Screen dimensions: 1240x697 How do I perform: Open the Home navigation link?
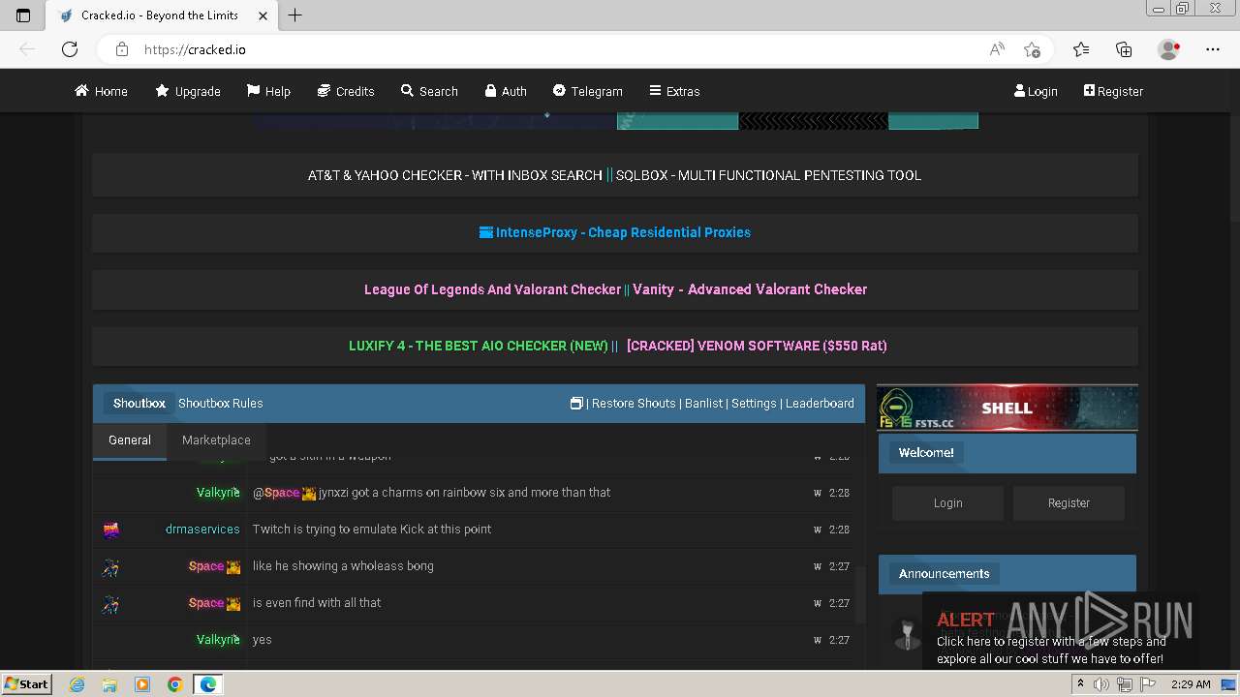(x=102, y=91)
